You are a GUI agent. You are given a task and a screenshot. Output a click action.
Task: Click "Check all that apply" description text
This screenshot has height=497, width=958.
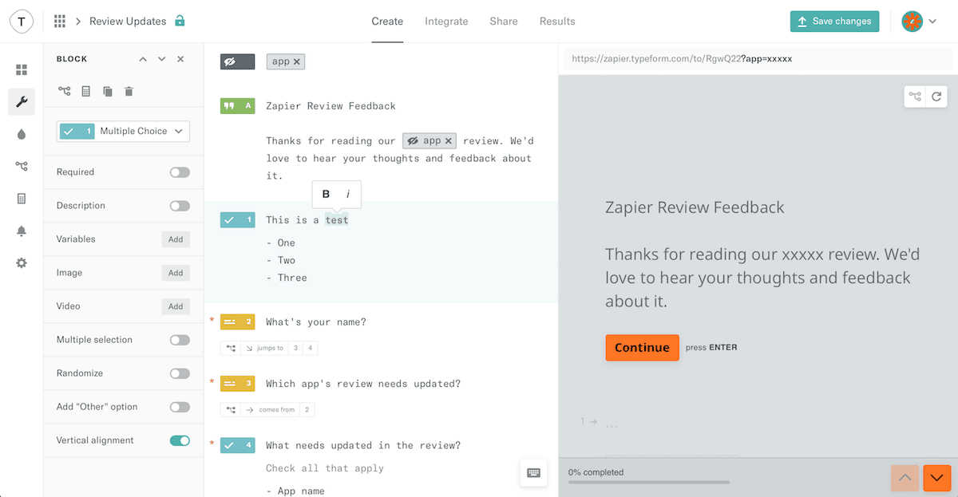tap(325, 468)
